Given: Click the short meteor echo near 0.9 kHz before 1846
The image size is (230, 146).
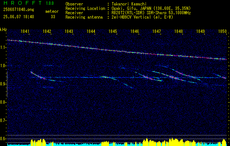Looking at the screenshot, I should [128, 86].
